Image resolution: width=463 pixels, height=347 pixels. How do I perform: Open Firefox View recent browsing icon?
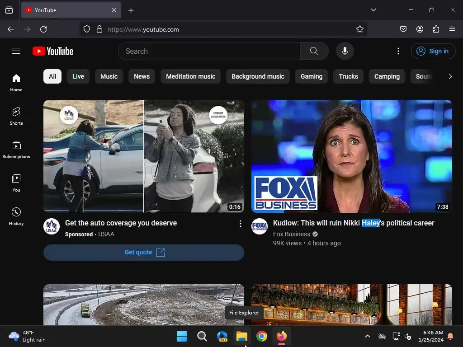(x=9, y=10)
